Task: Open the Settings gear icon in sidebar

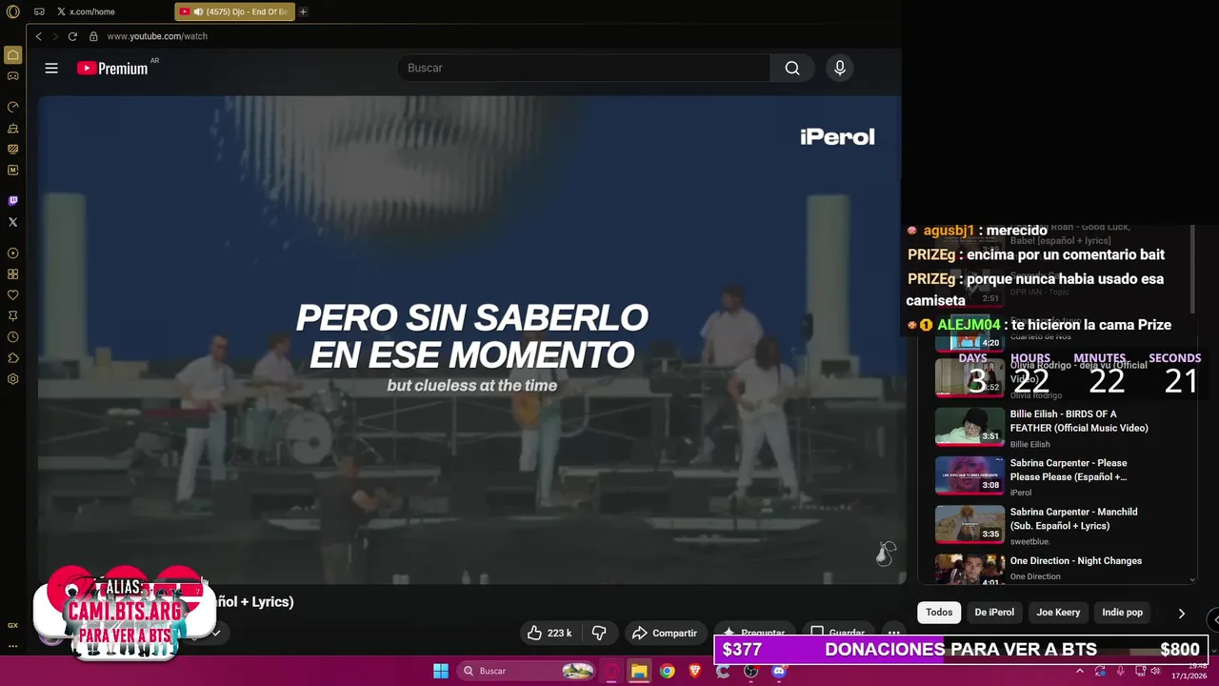Action: coord(12,379)
